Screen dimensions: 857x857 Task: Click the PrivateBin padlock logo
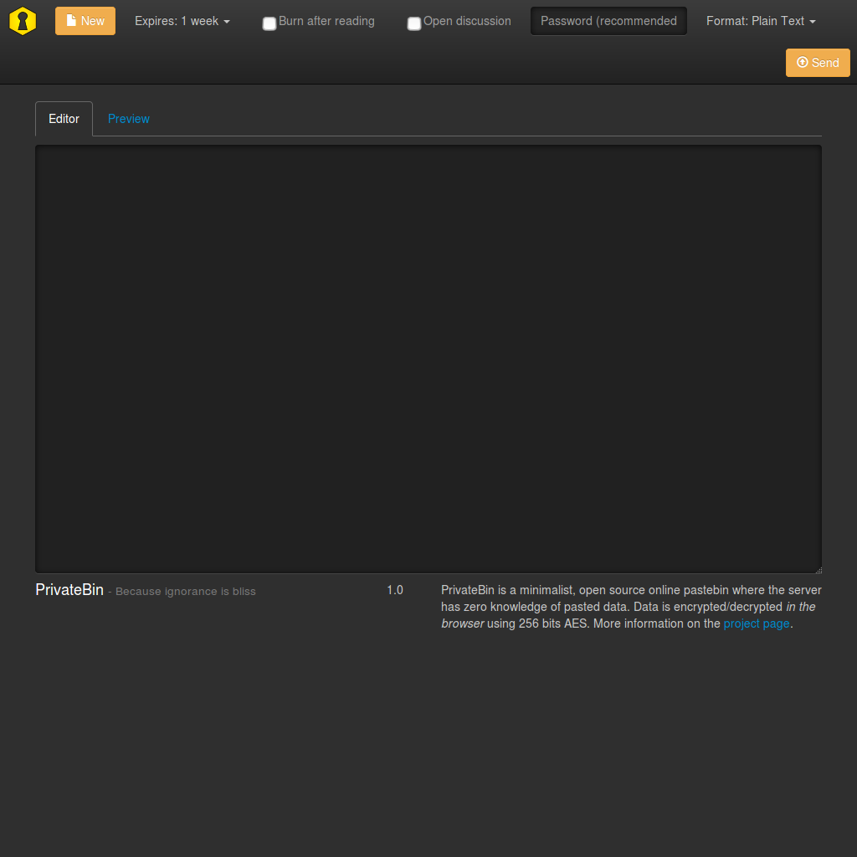[x=22, y=21]
